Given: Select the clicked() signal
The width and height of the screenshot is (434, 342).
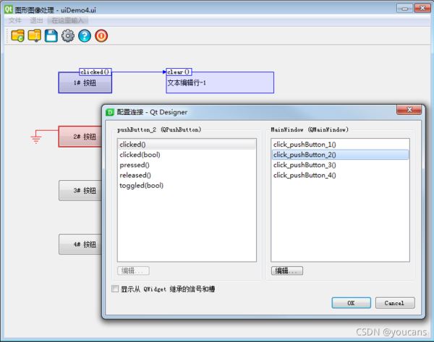Looking at the screenshot, I should click(x=187, y=145).
